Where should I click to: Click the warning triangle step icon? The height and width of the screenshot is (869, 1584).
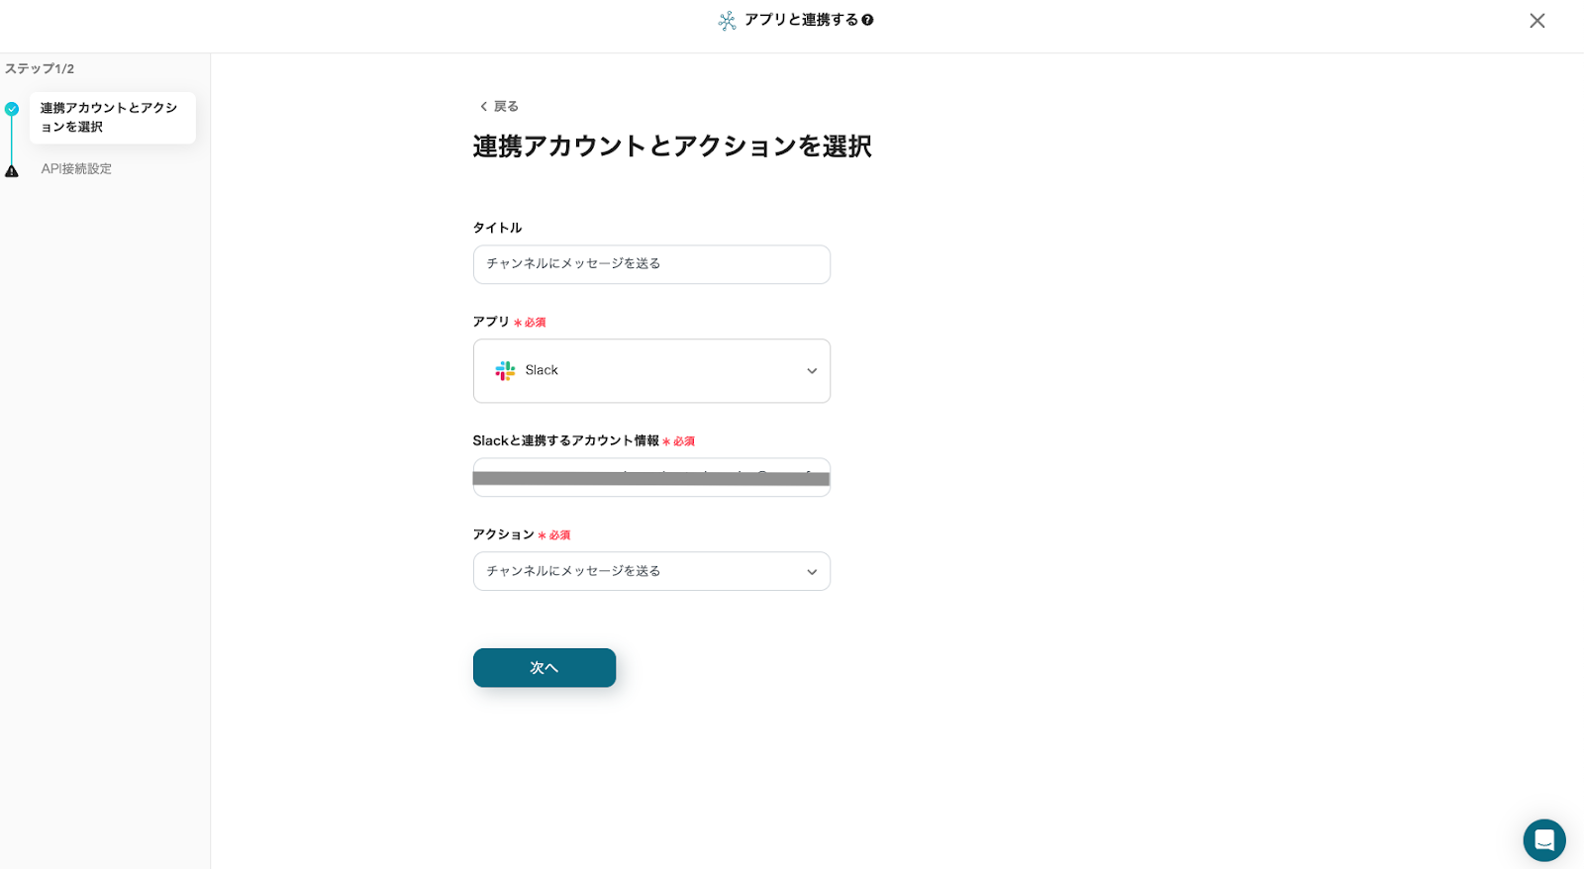click(x=12, y=171)
